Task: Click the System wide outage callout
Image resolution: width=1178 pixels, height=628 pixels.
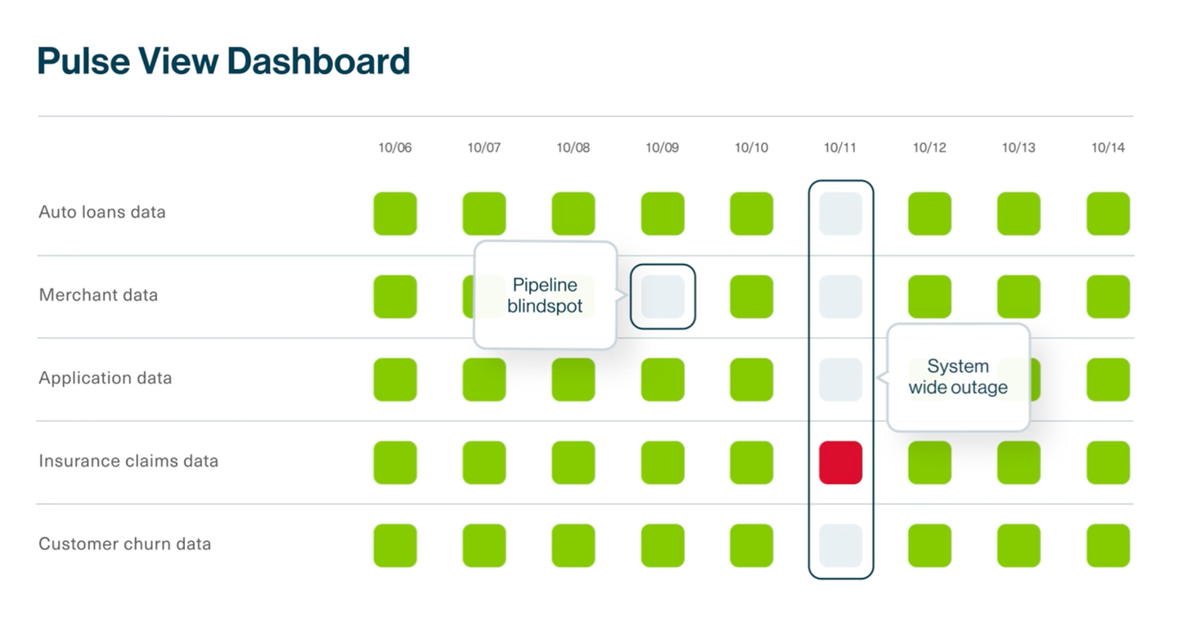Action: (958, 377)
